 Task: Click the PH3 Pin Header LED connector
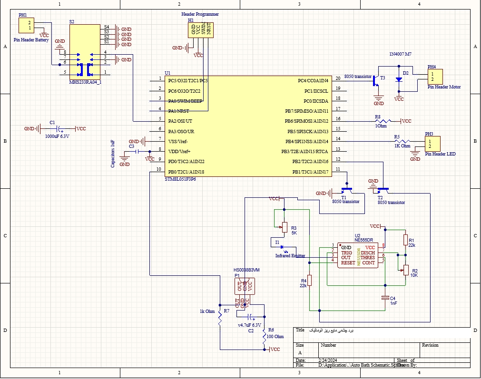pyautogui.click(x=432, y=144)
